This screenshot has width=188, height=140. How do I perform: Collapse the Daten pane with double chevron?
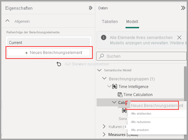[183, 8]
